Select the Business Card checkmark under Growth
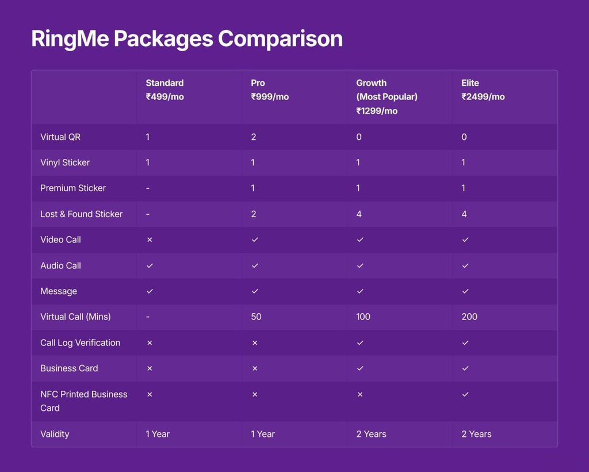Viewport: 589px width, 472px height. [360, 368]
